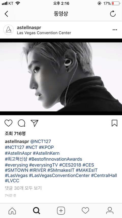Open the three-dot post options menu
The image size is (122, 218).
click(x=115, y=30)
